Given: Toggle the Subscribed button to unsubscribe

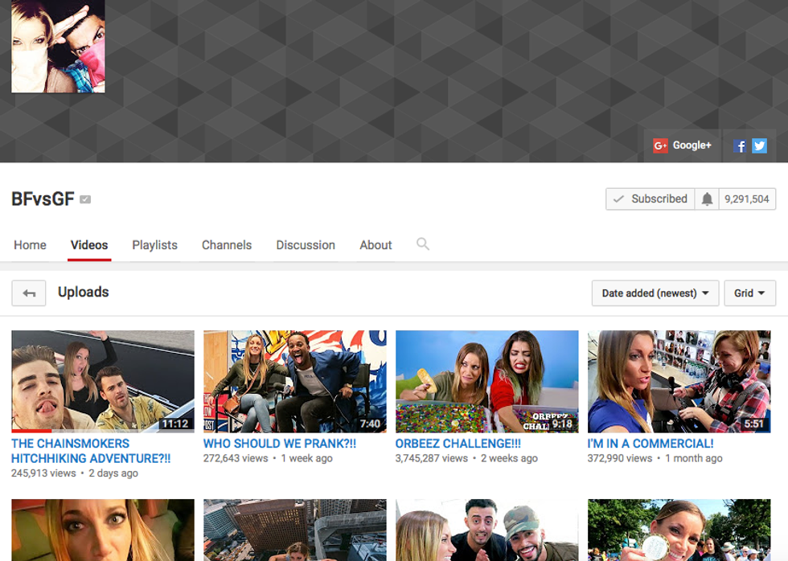Looking at the screenshot, I should [650, 199].
